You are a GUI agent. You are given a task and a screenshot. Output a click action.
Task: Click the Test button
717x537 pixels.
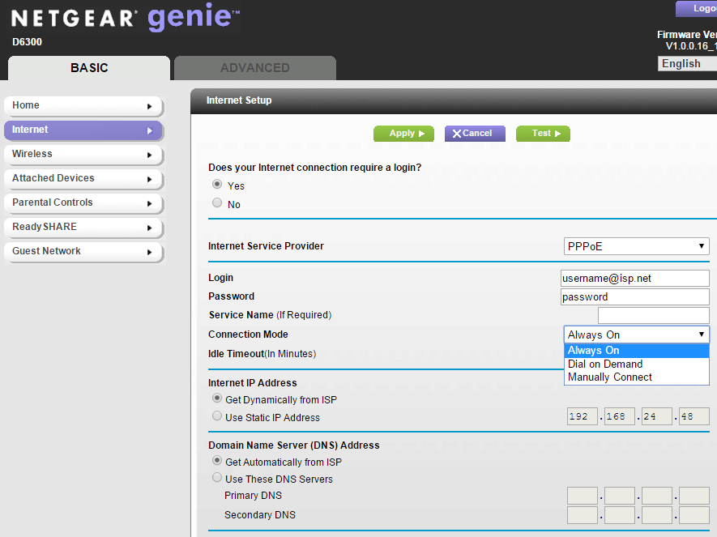(x=544, y=134)
